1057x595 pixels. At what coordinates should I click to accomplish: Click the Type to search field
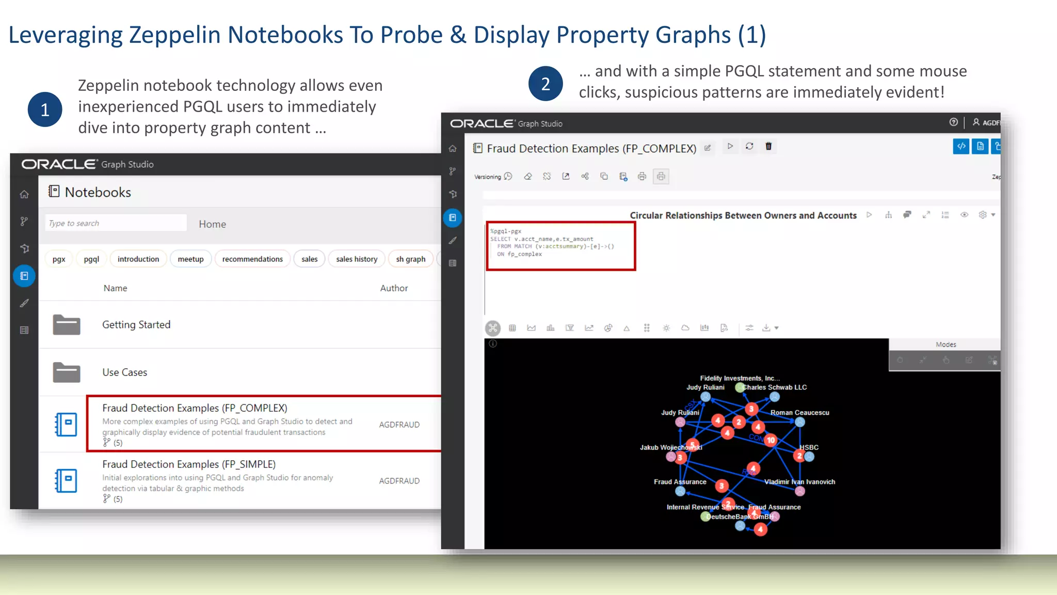click(x=116, y=223)
